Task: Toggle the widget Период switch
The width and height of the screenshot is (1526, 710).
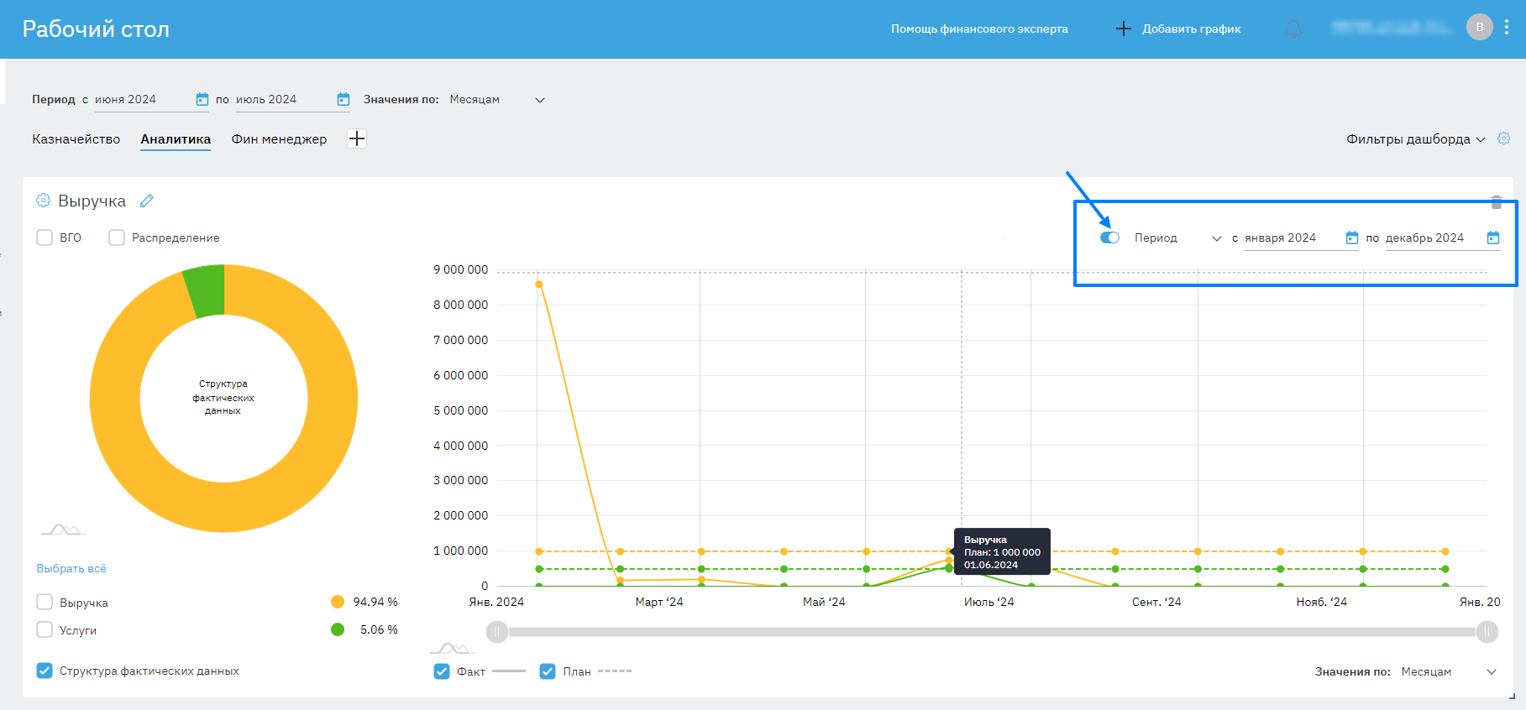Action: tap(1109, 238)
